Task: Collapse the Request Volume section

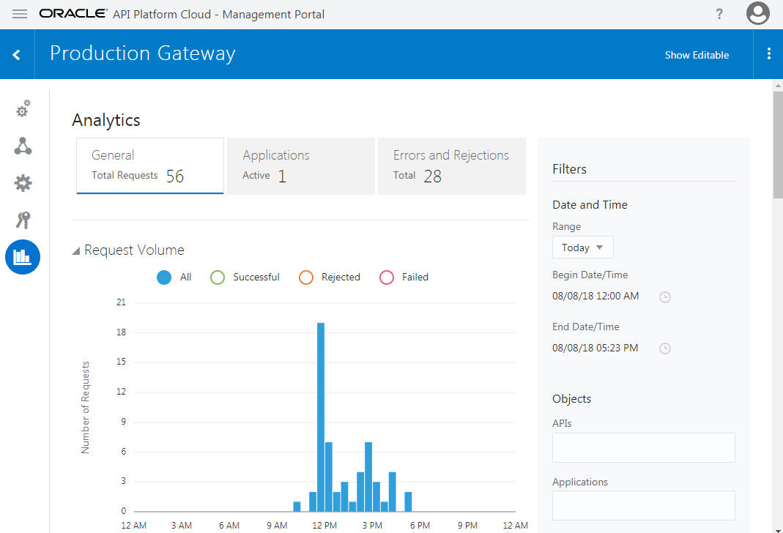Action: (76, 250)
